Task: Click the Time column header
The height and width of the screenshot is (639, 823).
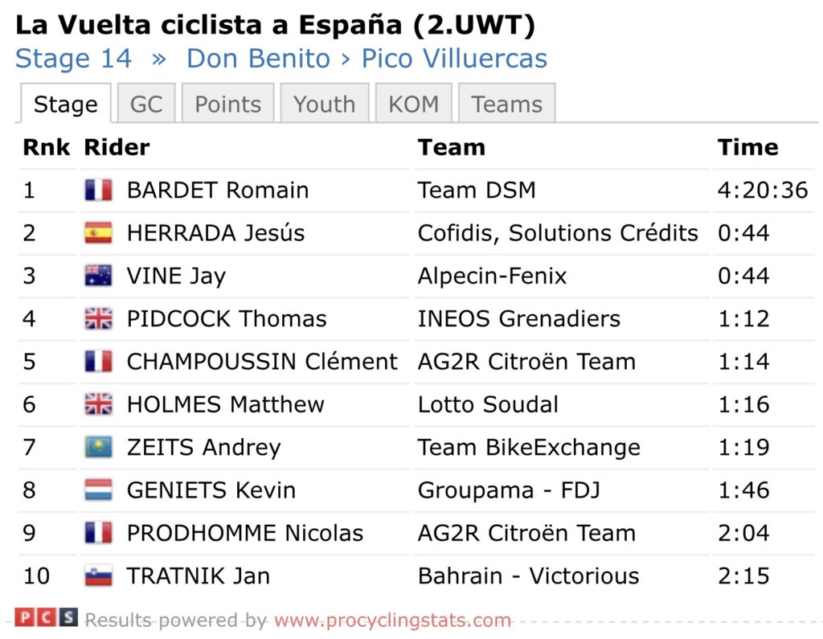Action: tap(747, 148)
